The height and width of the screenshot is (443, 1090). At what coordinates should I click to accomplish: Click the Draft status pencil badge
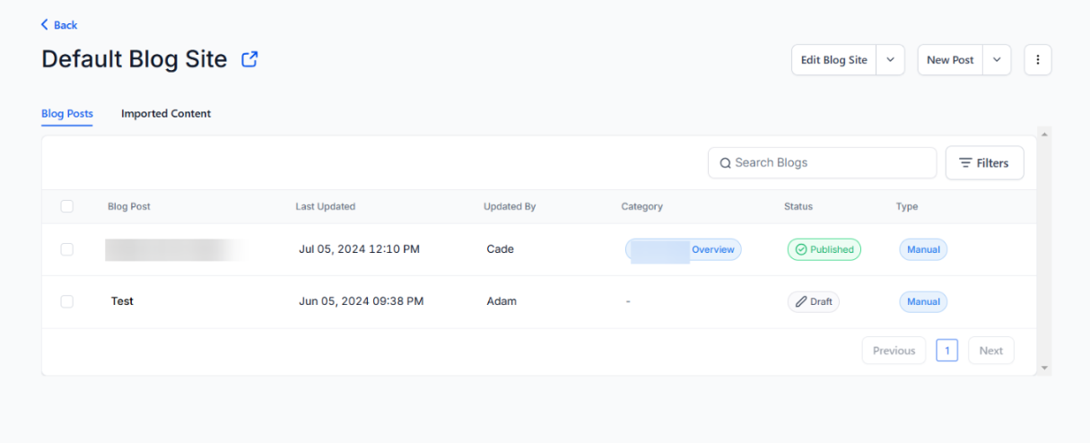[813, 301]
